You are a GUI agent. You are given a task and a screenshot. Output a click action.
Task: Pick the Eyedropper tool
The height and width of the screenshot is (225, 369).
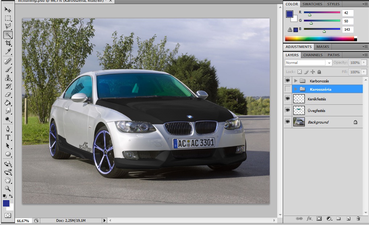(8, 52)
